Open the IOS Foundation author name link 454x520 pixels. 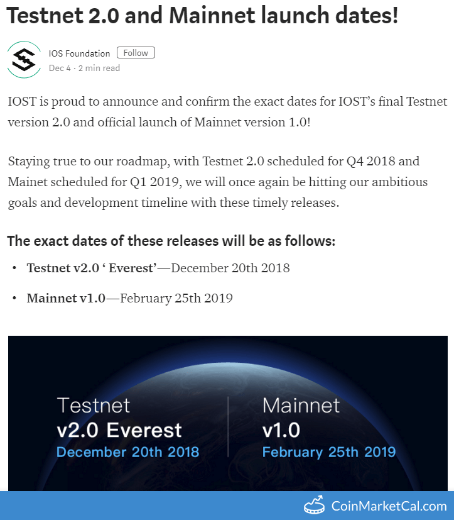pos(79,53)
